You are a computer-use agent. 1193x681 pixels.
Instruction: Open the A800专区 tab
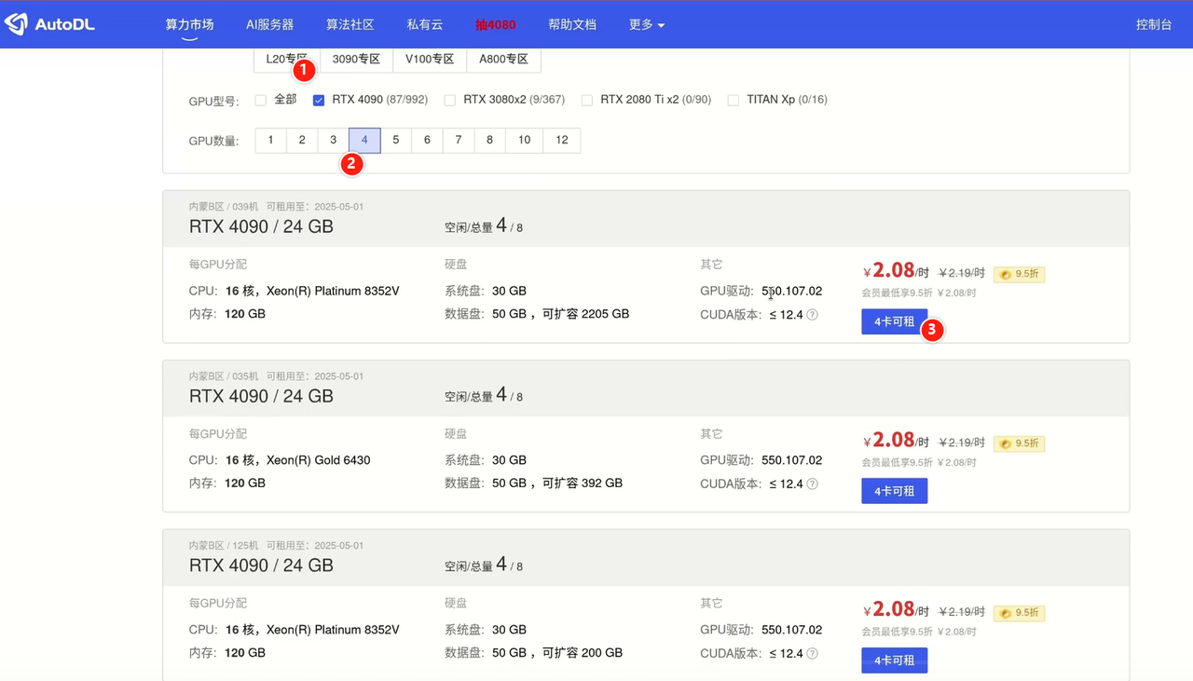coord(503,59)
